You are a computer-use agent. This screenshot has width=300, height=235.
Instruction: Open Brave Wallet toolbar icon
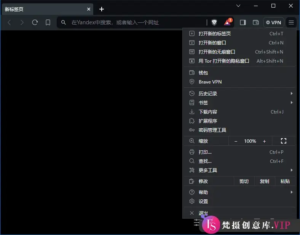point(256,22)
